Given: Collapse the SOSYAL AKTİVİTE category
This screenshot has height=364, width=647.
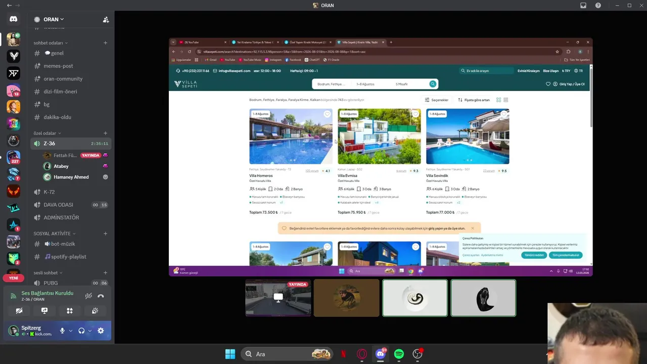Looking at the screenshot, I should pos(55,234).
